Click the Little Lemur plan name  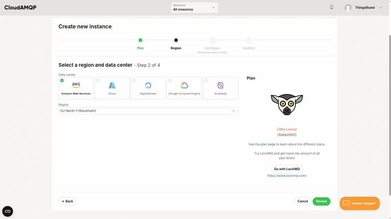click(287, 129)
